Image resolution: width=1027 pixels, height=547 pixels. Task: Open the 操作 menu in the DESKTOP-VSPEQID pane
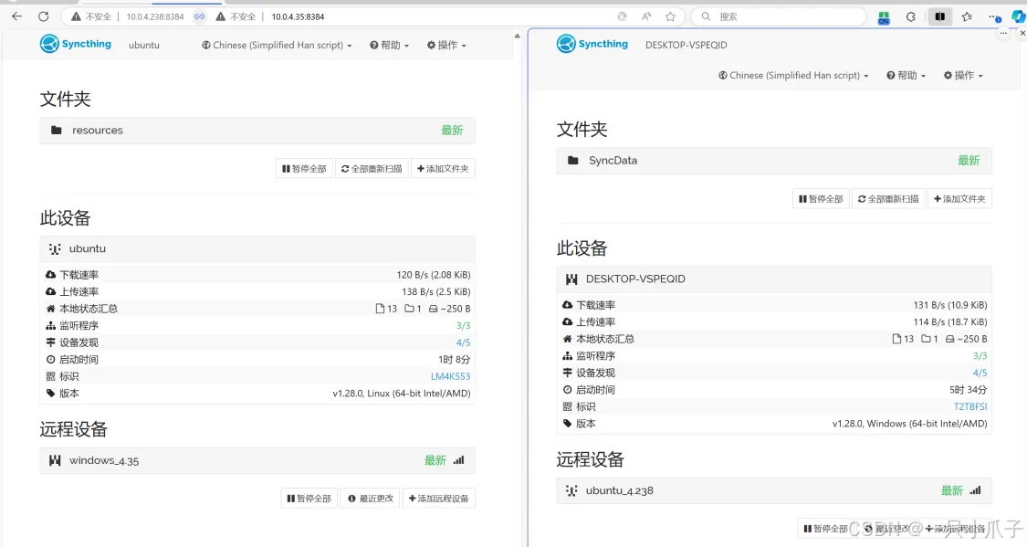(963, 75)
